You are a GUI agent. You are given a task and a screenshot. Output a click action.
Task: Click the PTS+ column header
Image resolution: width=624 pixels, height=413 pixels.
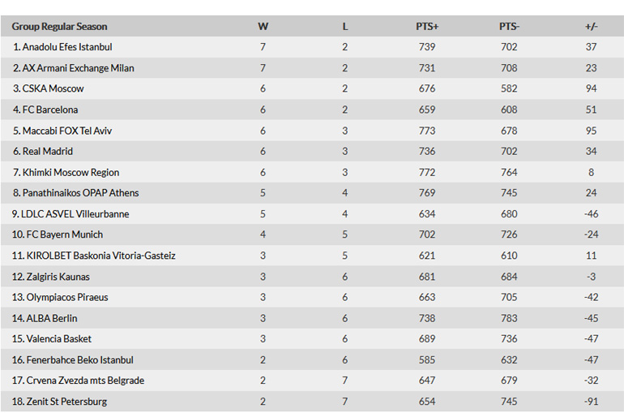pos(427,26)
